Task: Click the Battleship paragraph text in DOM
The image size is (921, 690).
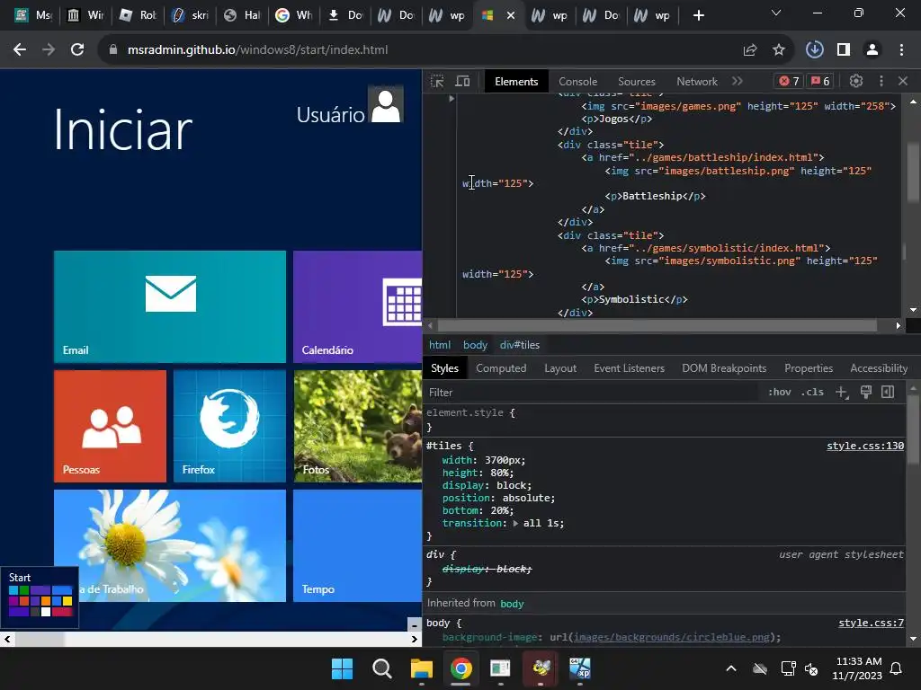Action: (x=655, y=196)
